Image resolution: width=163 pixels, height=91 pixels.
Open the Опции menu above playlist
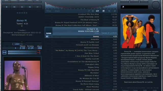[x=57, y=11]
